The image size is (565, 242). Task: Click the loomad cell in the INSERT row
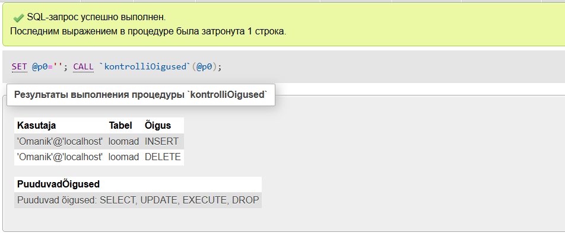coord(123,142)
